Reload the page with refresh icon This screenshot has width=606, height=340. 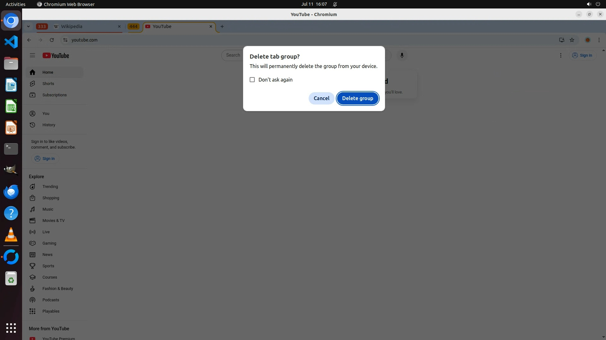click(52, 40)
